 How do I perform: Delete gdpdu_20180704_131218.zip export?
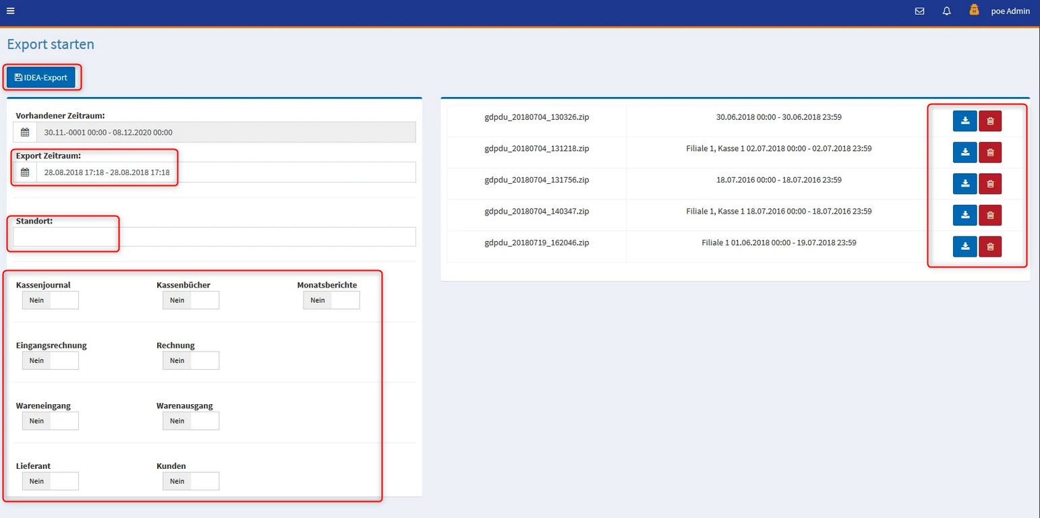pos(990,152)
